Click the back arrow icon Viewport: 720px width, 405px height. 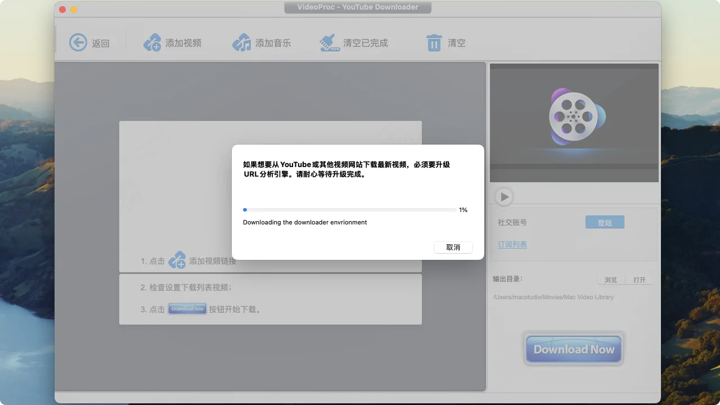(78, 42)
